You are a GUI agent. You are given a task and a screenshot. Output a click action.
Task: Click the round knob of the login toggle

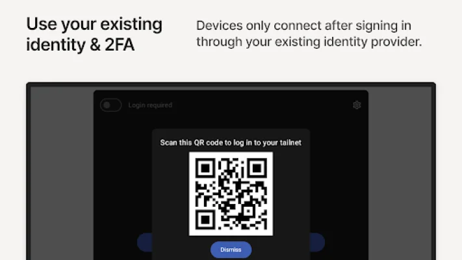(107, 105)
